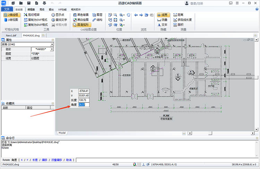Click the zoom window magnifier icon
260x169 pixels.
click(x=115, y=15)
